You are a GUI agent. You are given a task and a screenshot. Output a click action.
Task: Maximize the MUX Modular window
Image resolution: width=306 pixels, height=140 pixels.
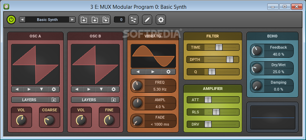(285, 7)
